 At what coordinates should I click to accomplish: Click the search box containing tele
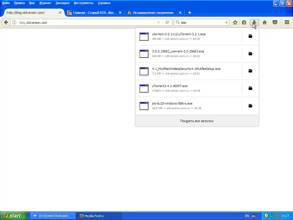click(x=202, y=22)
